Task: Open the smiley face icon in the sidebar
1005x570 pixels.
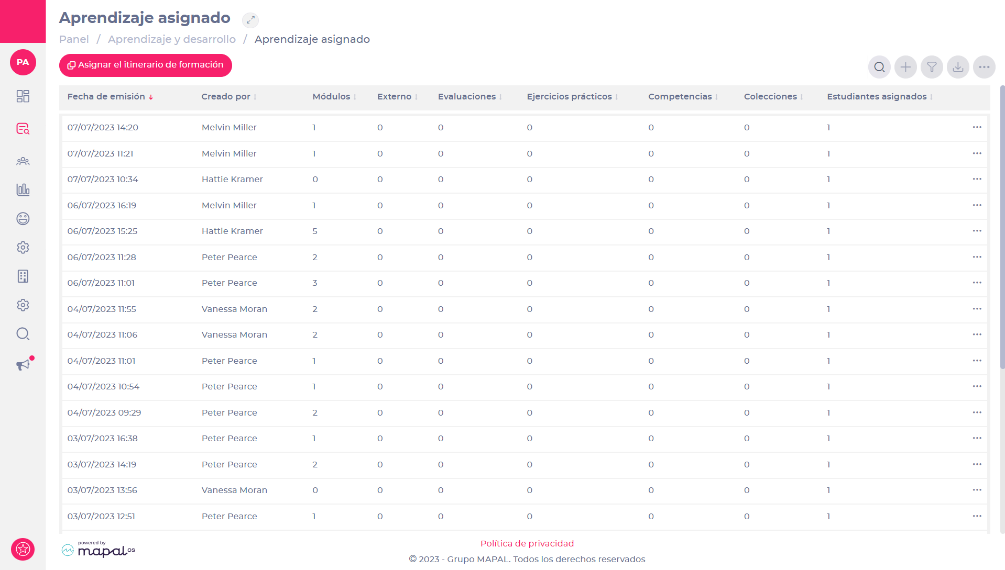Action: pos(23,219)
